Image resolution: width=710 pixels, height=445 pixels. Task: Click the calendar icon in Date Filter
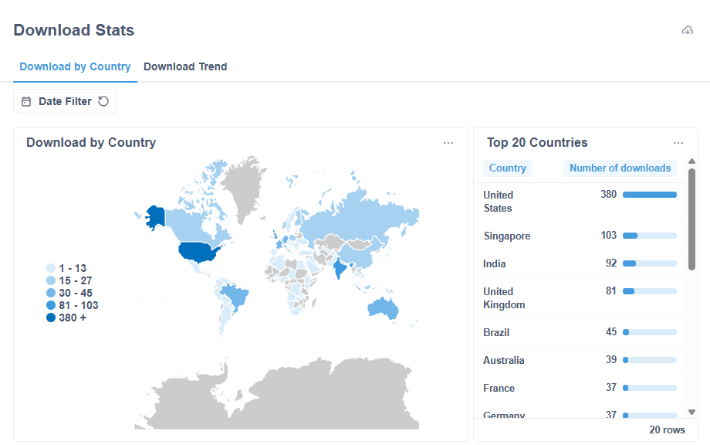(x=26, y=101)
